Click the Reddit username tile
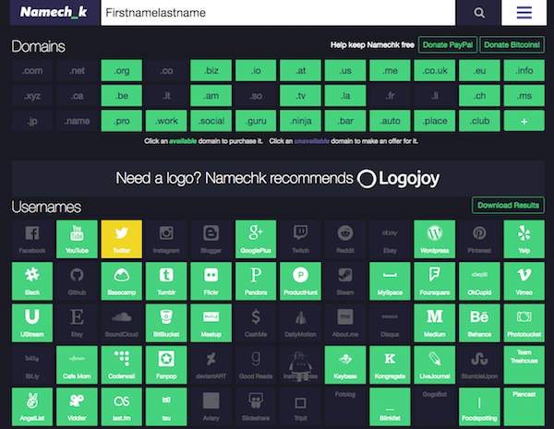This screenshot has width=554, height=429. (x=345, y=239)
